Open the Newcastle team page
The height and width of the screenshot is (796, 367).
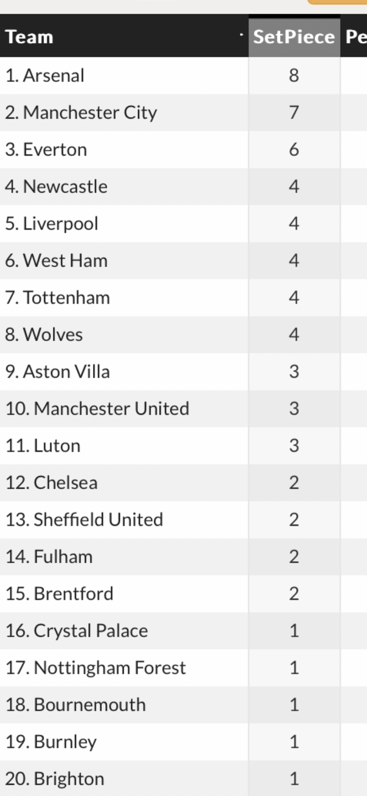[x=65, y=187]
